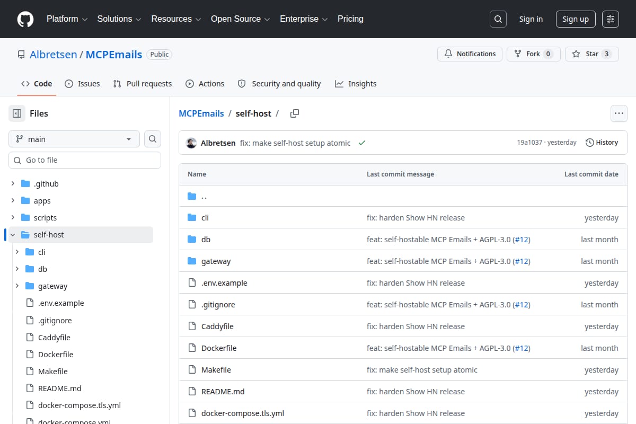Expand the gateway subfolder chevron in sidebar
The width and height of the screenshot is (636, 424).
[17, 286]
